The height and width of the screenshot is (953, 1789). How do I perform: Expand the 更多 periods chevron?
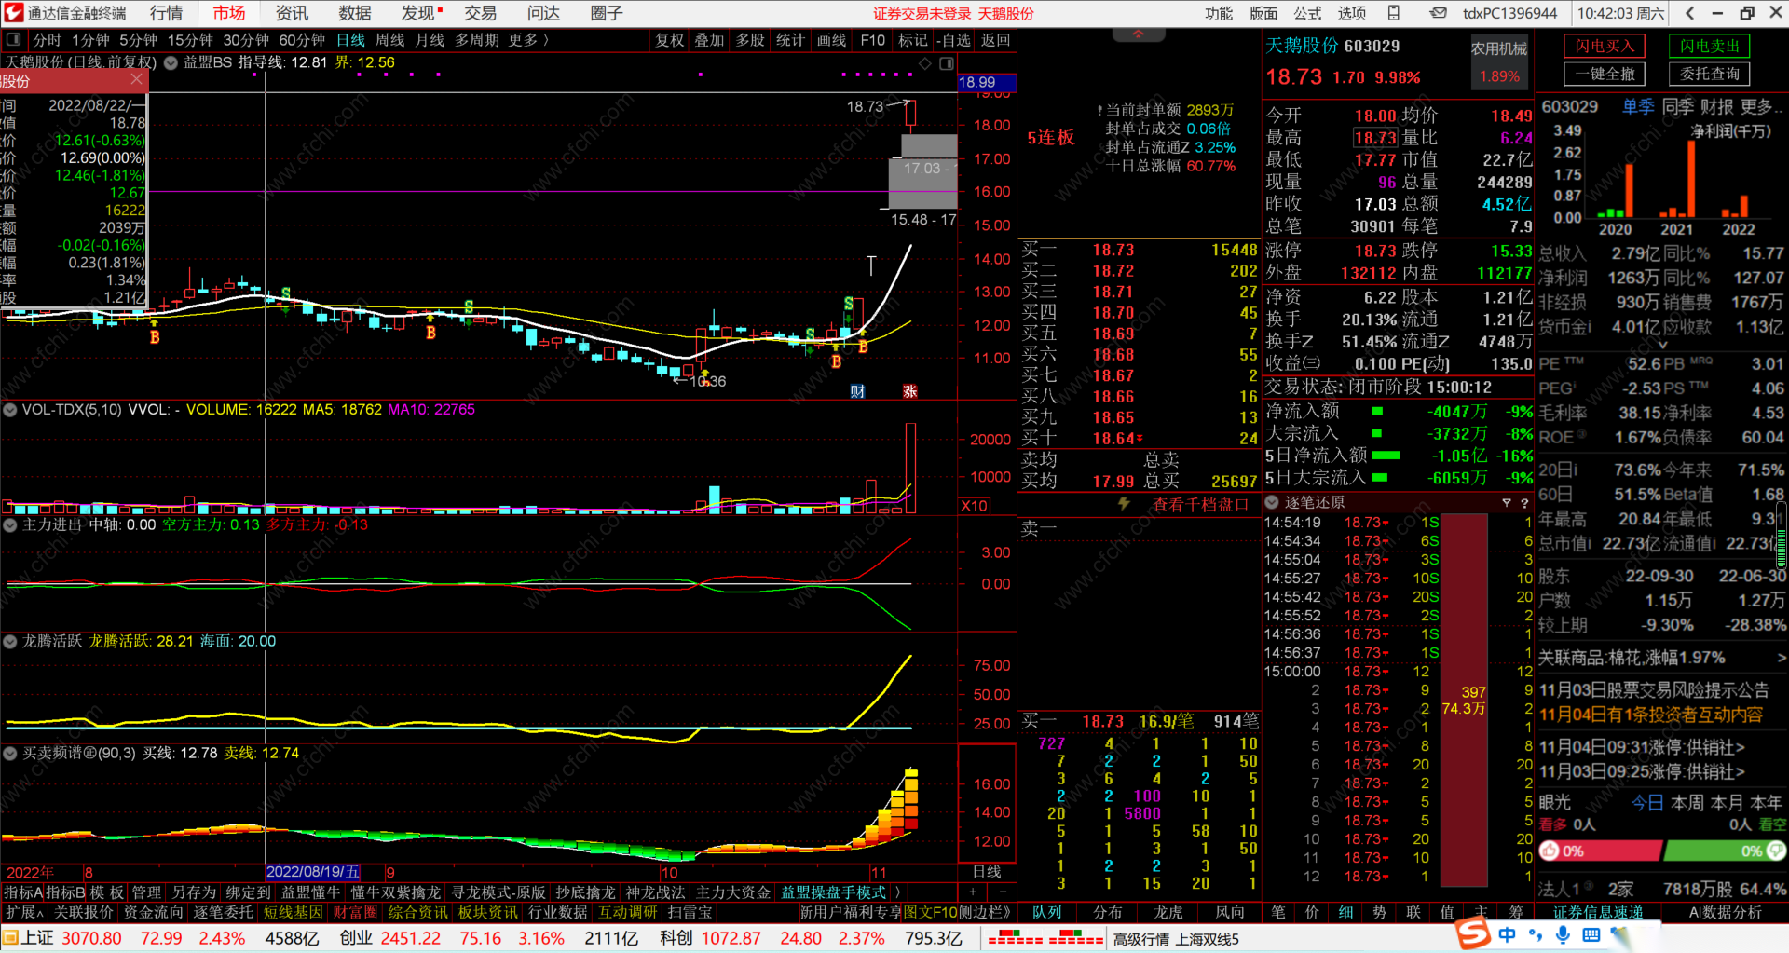[546, 40]
